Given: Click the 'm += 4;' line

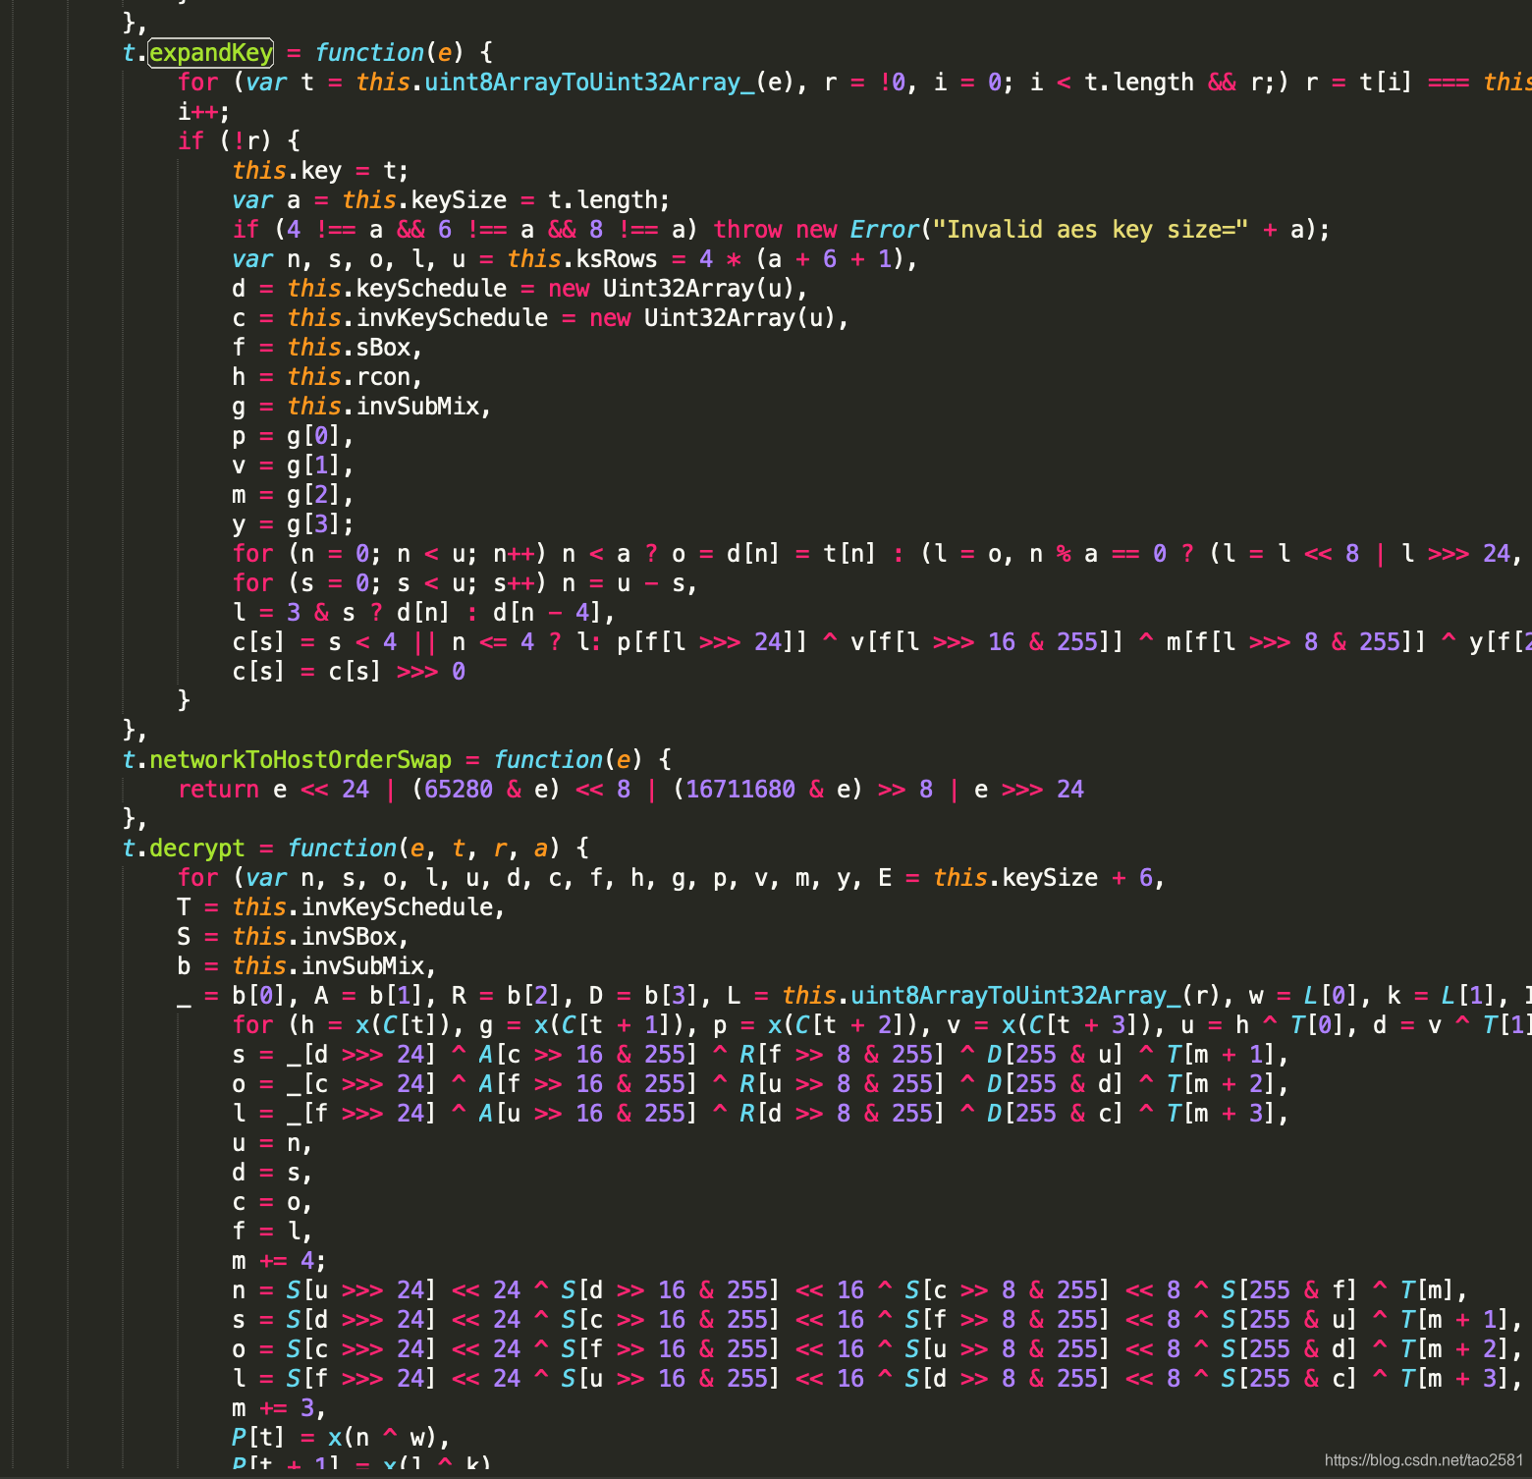Looking at the screenshot, I should click(280, 1260).
